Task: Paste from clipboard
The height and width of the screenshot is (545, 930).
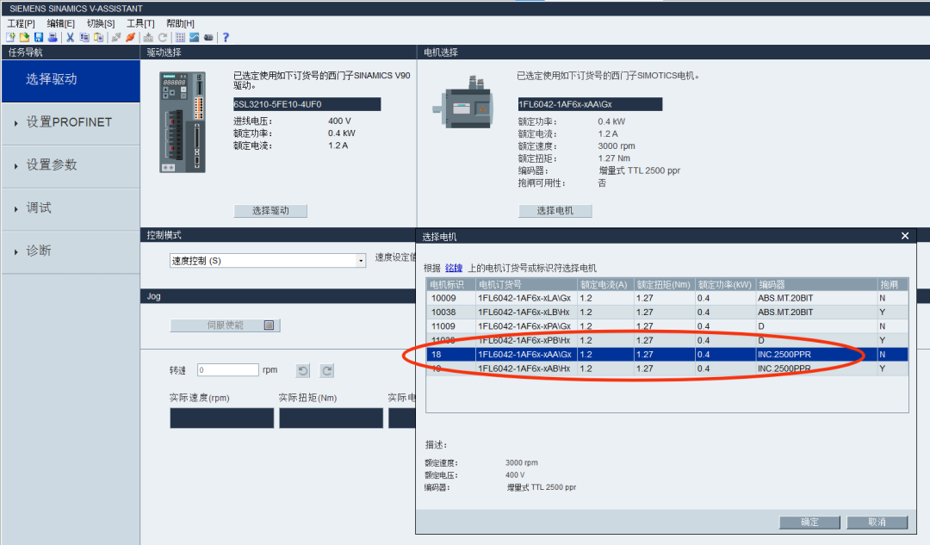Action: coord(98,37)
